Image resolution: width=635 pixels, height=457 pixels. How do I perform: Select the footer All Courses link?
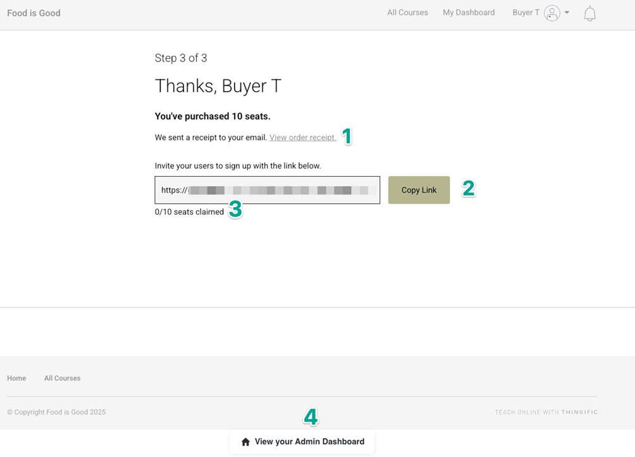62,379
